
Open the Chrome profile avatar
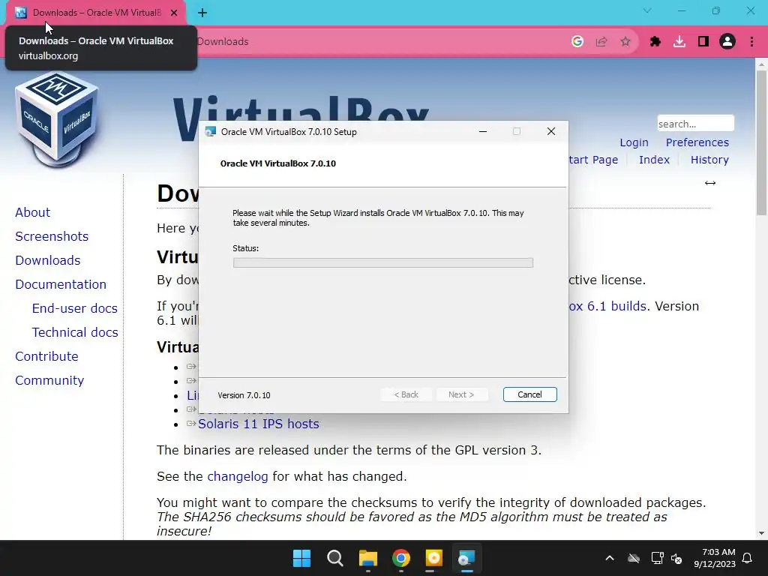pyautogui.click(x=727, y=42)
